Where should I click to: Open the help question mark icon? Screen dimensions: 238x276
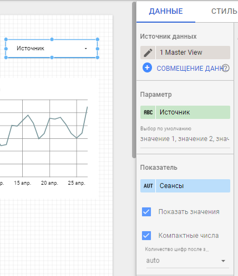click(x=226, y=68)
